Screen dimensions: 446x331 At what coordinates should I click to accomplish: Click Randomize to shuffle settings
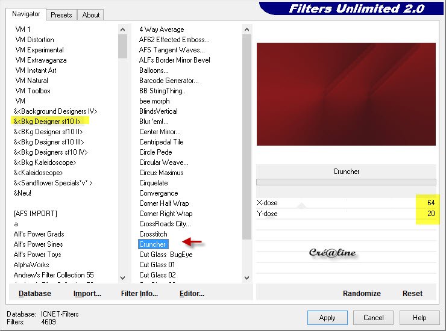pyautogui.click(x=362, y=294)
